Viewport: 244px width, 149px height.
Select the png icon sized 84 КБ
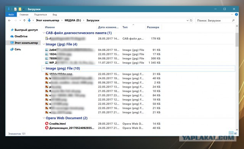[x=47, y=95]
